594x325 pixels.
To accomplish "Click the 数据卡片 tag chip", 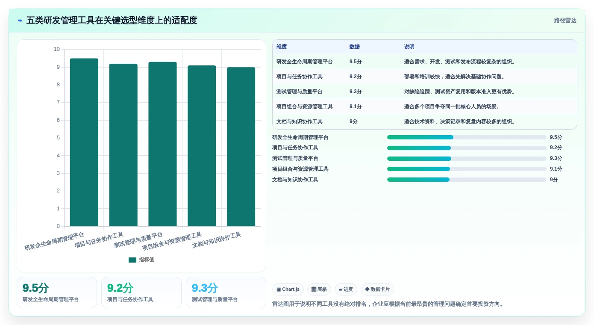I will coord(377,290).
